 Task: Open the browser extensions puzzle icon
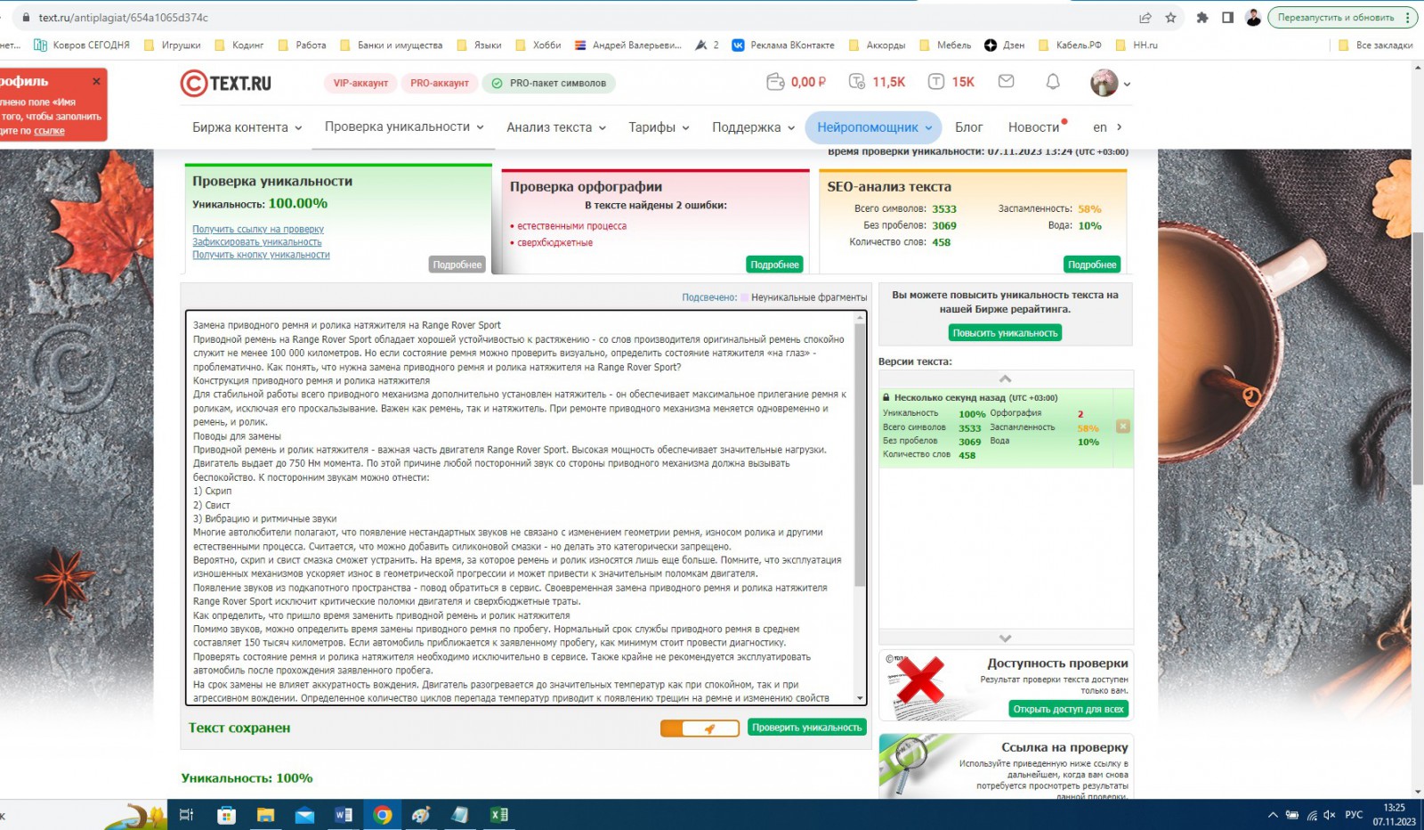tap(1202, 18)
